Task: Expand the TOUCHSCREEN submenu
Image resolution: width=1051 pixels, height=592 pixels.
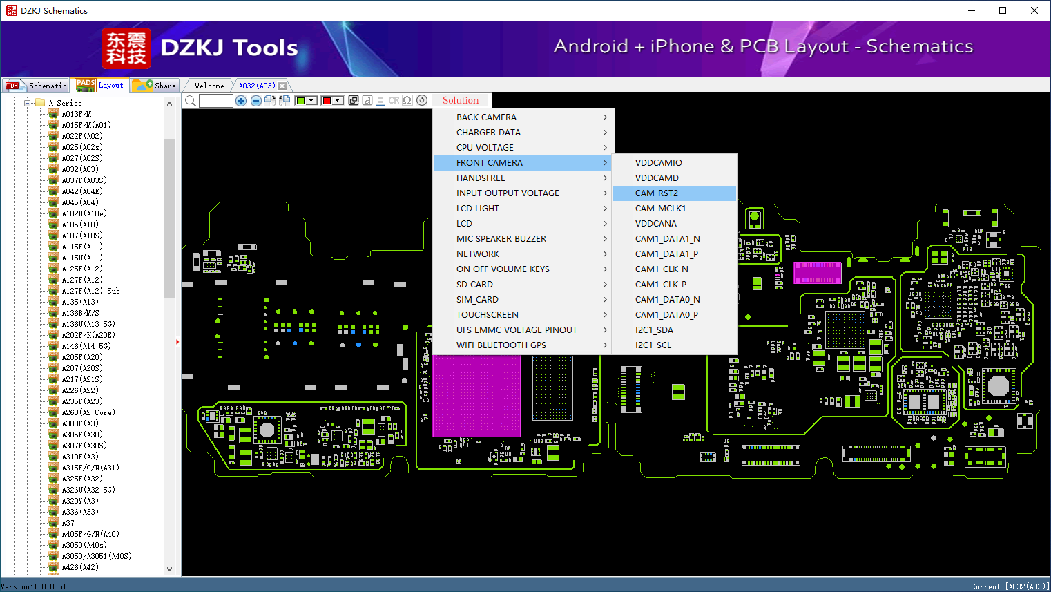Action: (x=524, y=315)
